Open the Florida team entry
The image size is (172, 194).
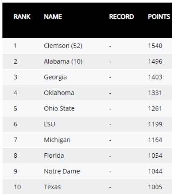point(54,156)
